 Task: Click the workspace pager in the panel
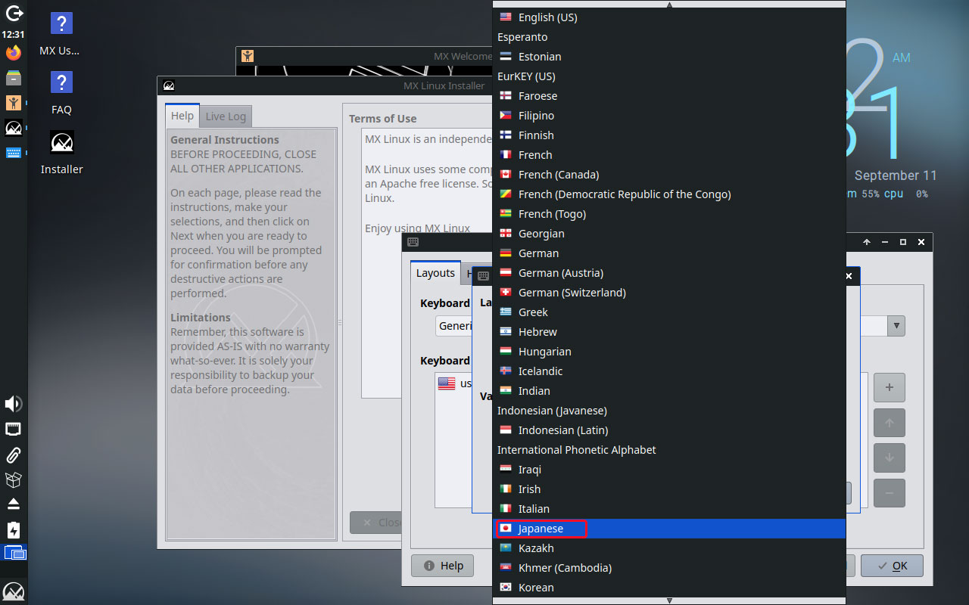[x=14, y=554]
